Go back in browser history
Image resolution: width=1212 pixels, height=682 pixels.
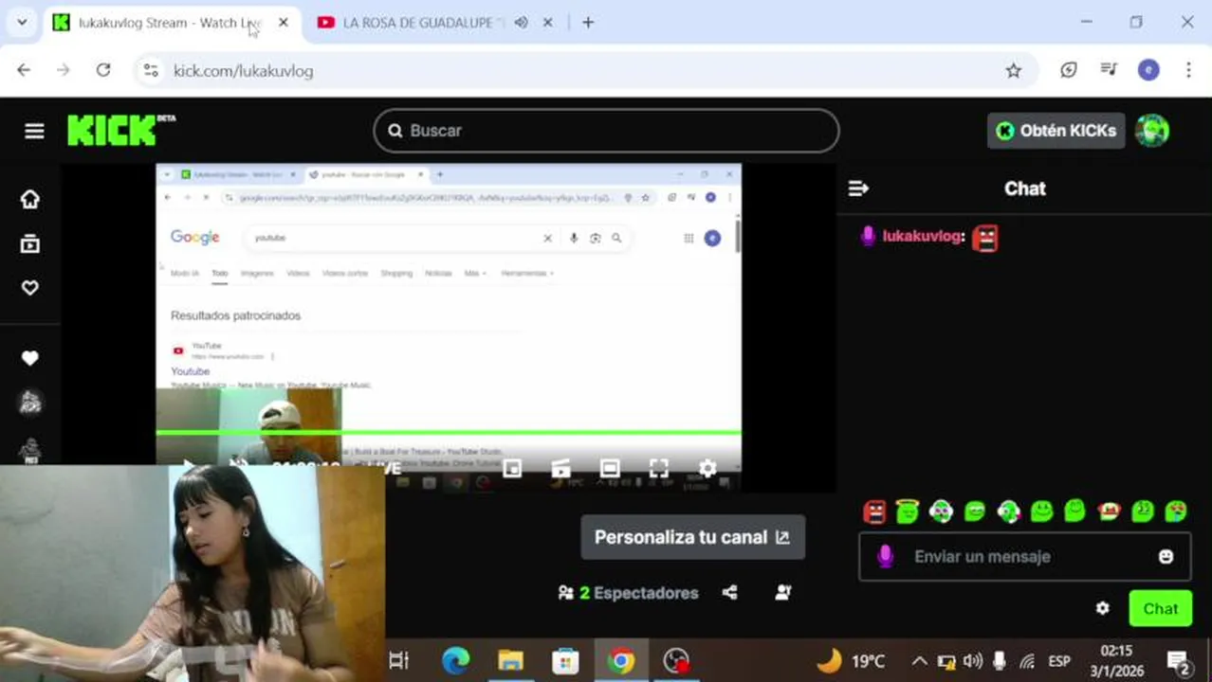[x=24, y=70]
